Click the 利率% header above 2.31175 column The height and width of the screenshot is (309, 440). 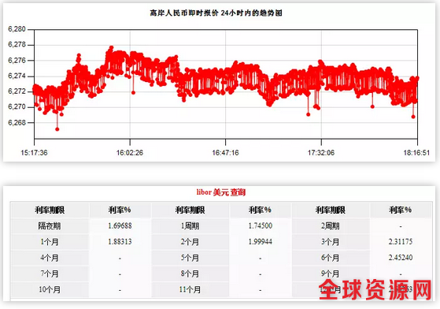(401, 210)
